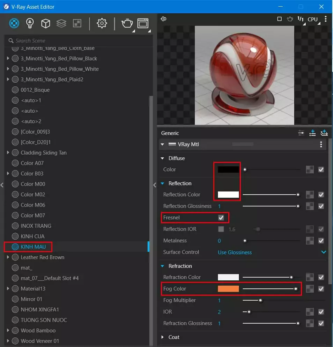The height and width of the screenshot is (347, 333).
Task: Open the Surface Control Use Glossiness dropdown
Action: [235, 252]
